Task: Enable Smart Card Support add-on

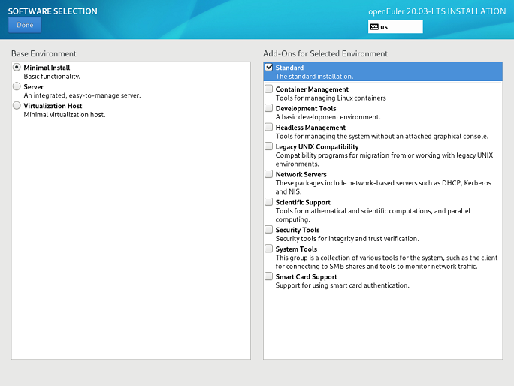Action: pyautogui.click(x=269, y=276)
